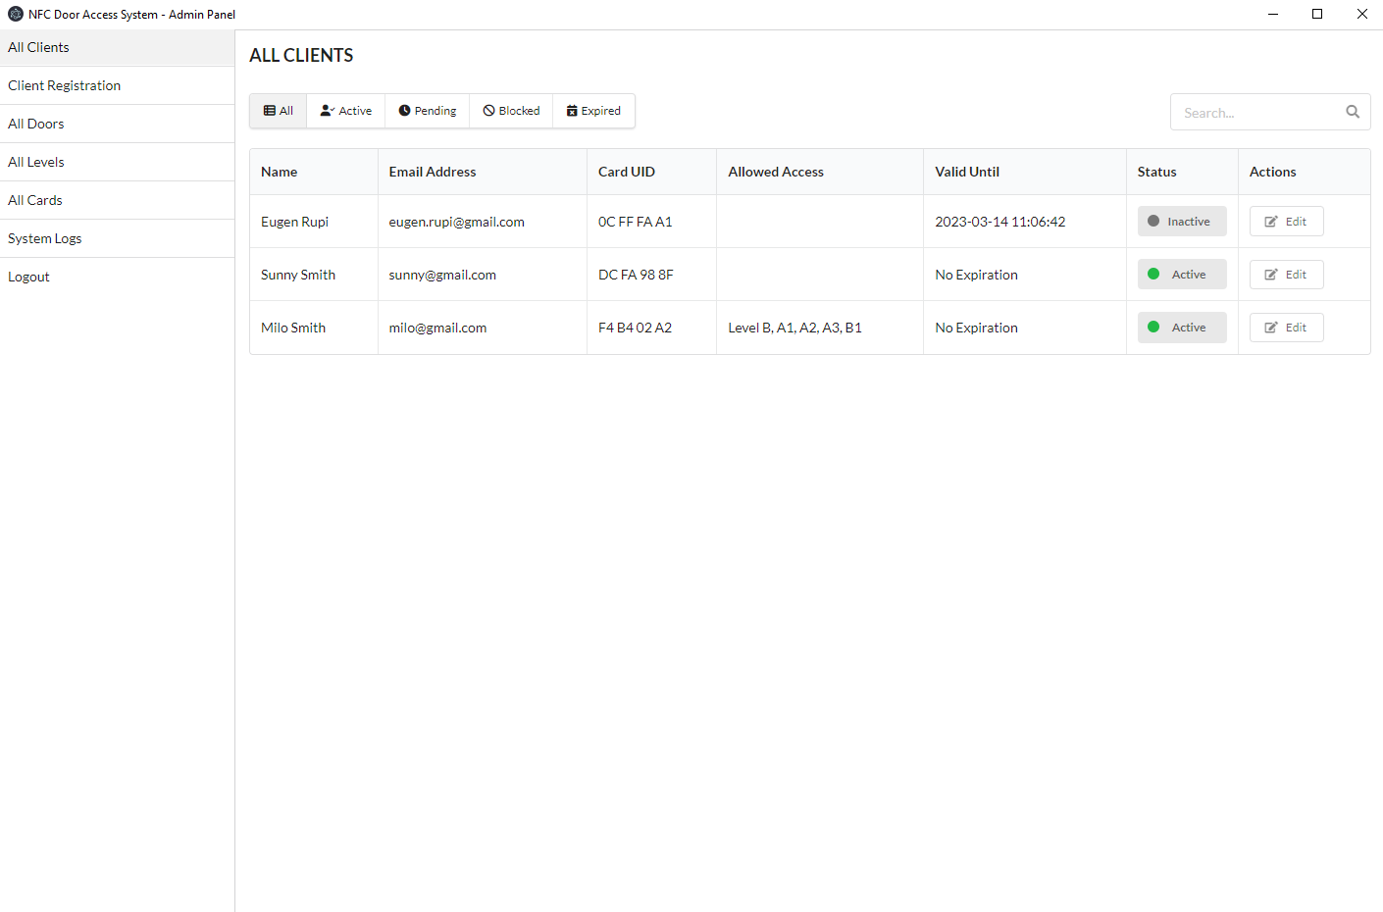Click Sunny Smith's Active status badge
Viewport: 1383px width, 912px height.
(1181, 275)
